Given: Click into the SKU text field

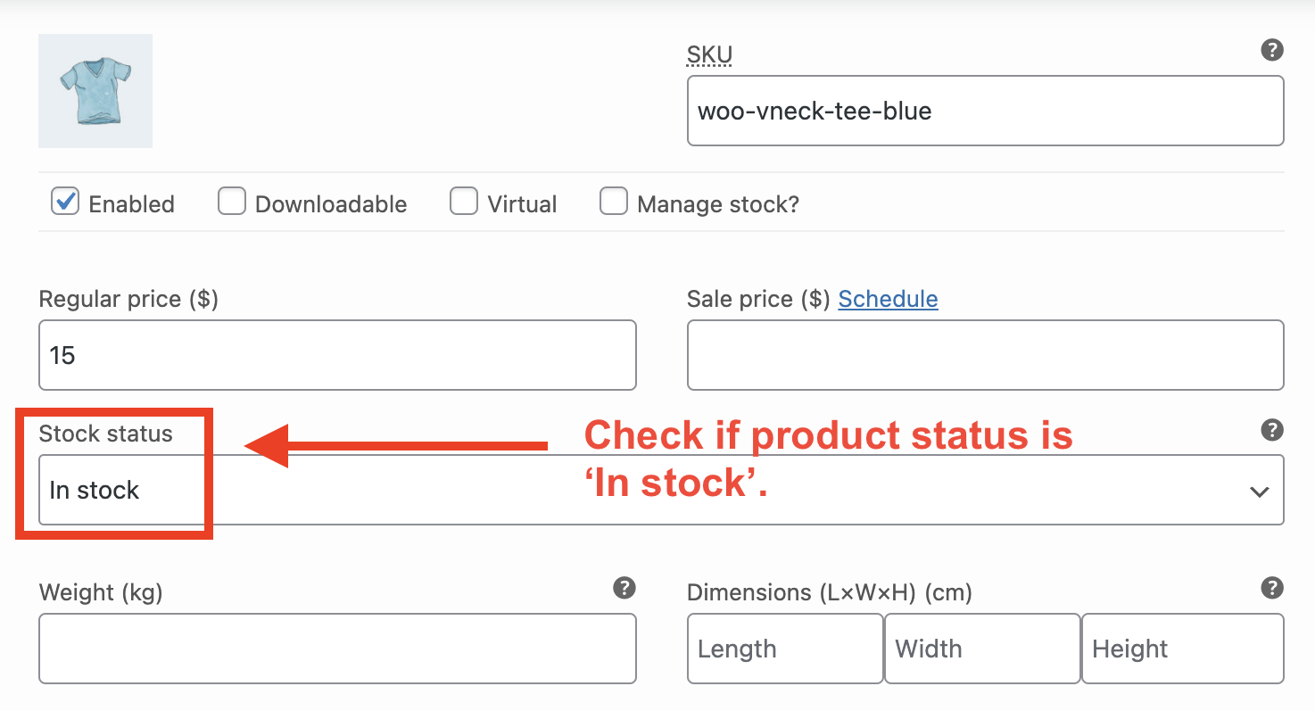Looking at the screenshot, I should pos(986,111).
